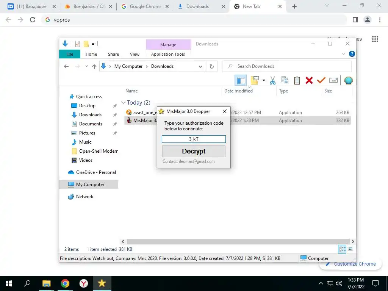388x291 pixels.
Task: Click the Move To folder toolbar icon
Action: (x=255, y=80)
